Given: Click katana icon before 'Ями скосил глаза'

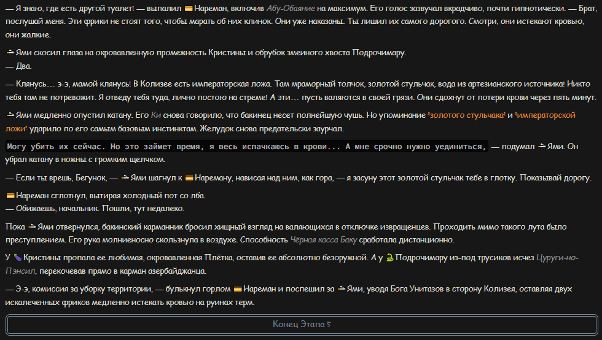Looking at the screenshot, I should point(10,53).
